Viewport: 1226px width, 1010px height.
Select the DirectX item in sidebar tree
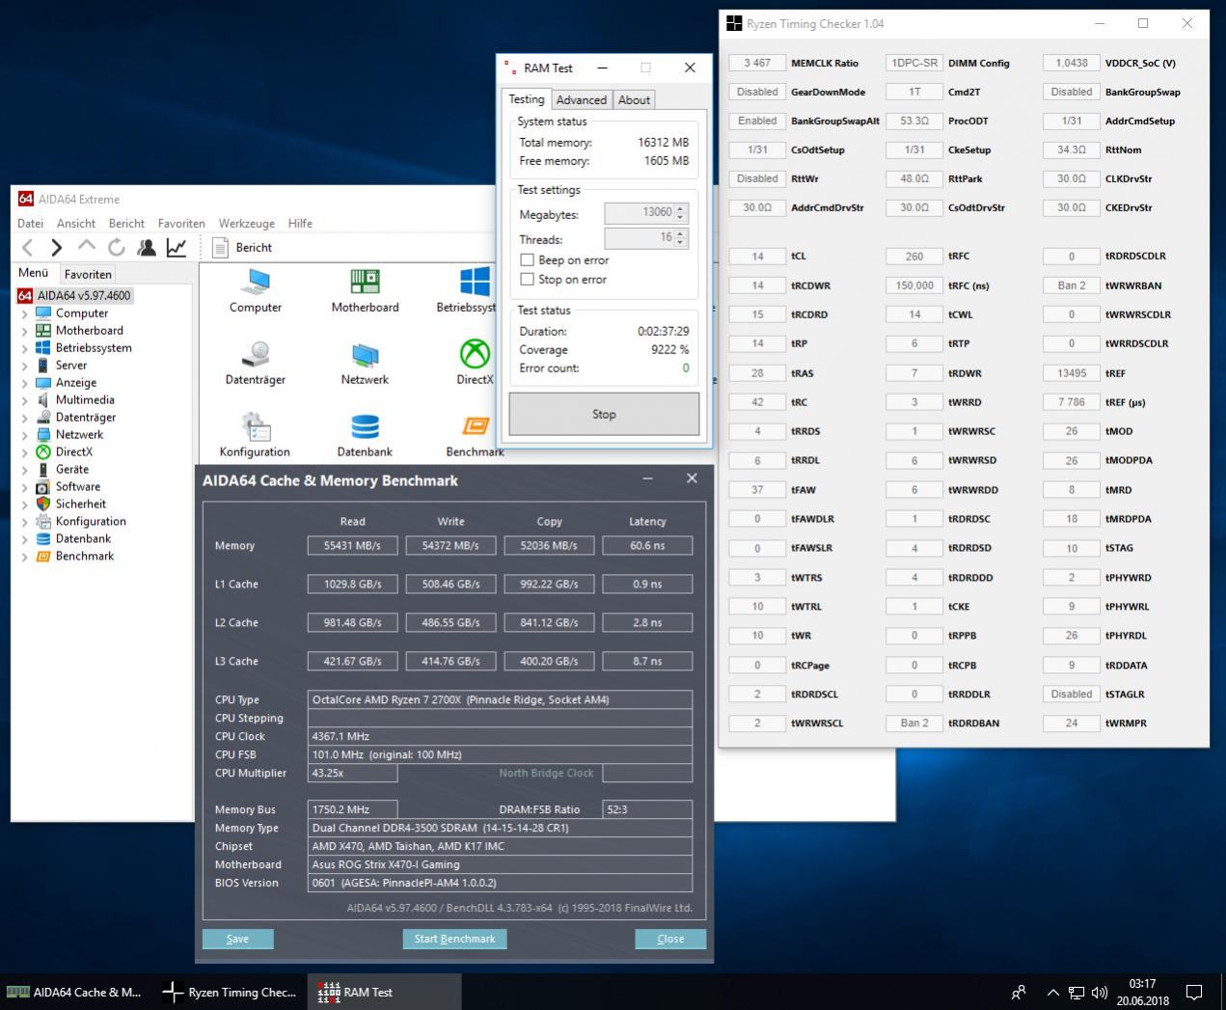pos(74,451)
